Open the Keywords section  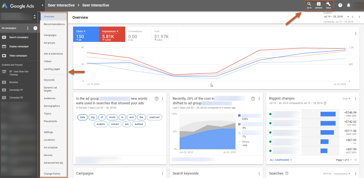click(49, 80)
